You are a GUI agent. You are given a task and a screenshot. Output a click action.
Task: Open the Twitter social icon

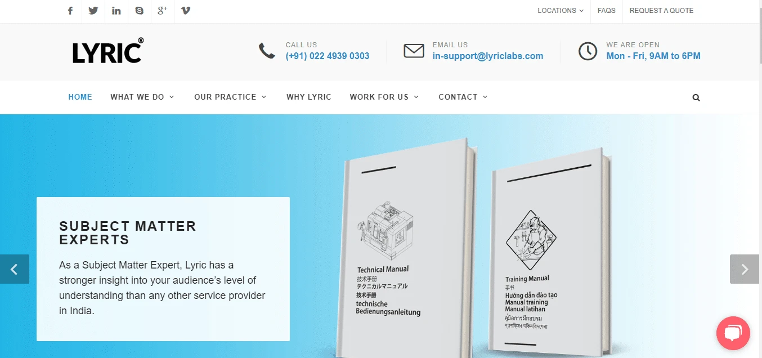(x=93, y=11)
